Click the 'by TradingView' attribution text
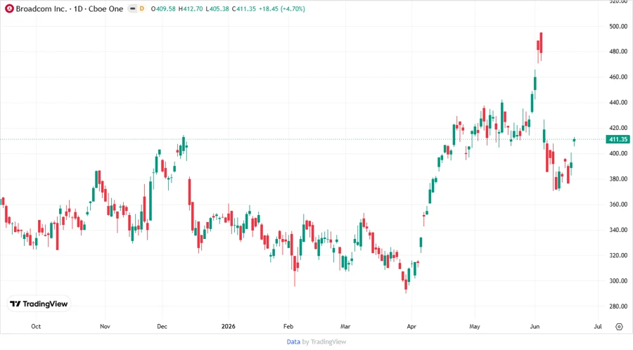The width and height of the screenshot is (633, 350). point(324,342)
